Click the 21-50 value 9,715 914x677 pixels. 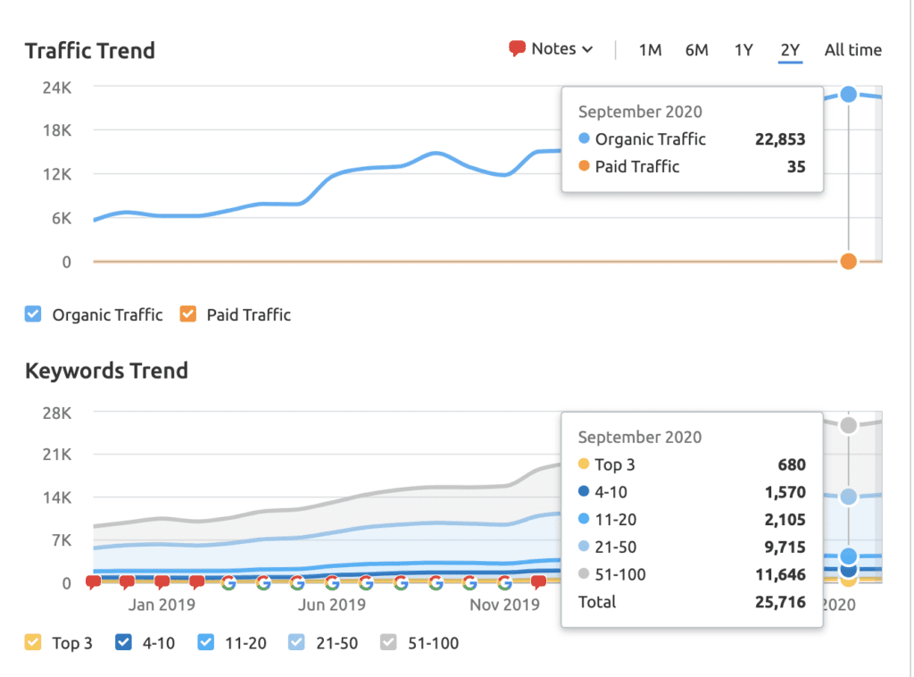[x=785, y=547]
